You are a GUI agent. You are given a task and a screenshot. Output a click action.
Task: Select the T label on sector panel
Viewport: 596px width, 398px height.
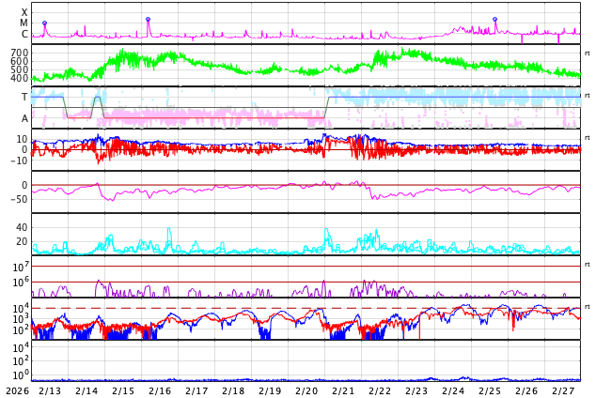point(24,98)
